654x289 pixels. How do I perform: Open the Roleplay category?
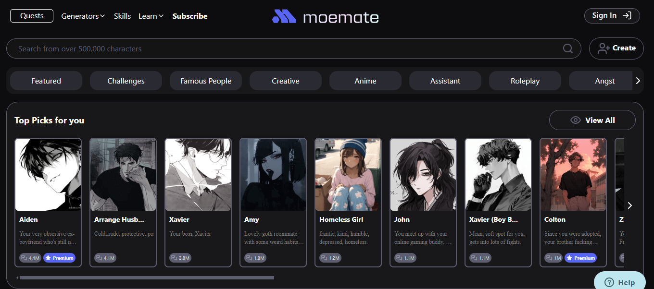point(525,81)
